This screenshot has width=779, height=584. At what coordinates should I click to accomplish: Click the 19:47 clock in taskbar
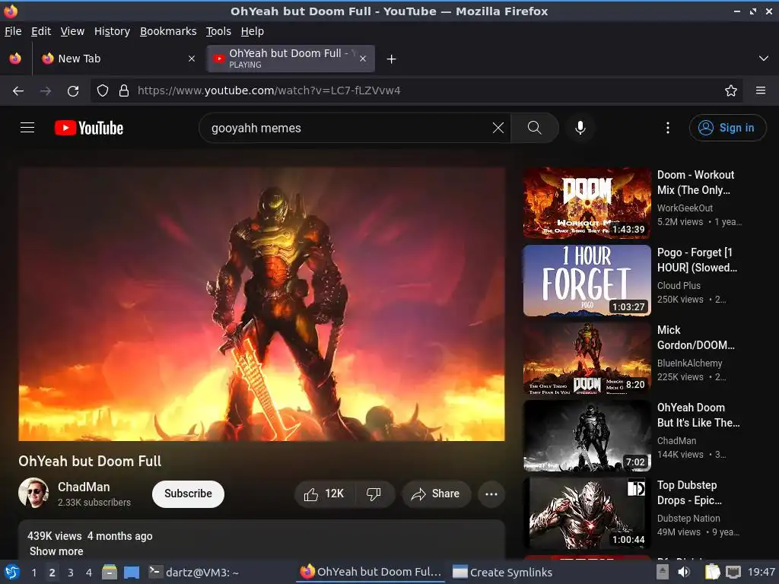pyautogui.click(x=762, y=572)
